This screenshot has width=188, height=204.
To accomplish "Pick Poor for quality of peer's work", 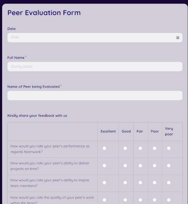I will [154, 200].
